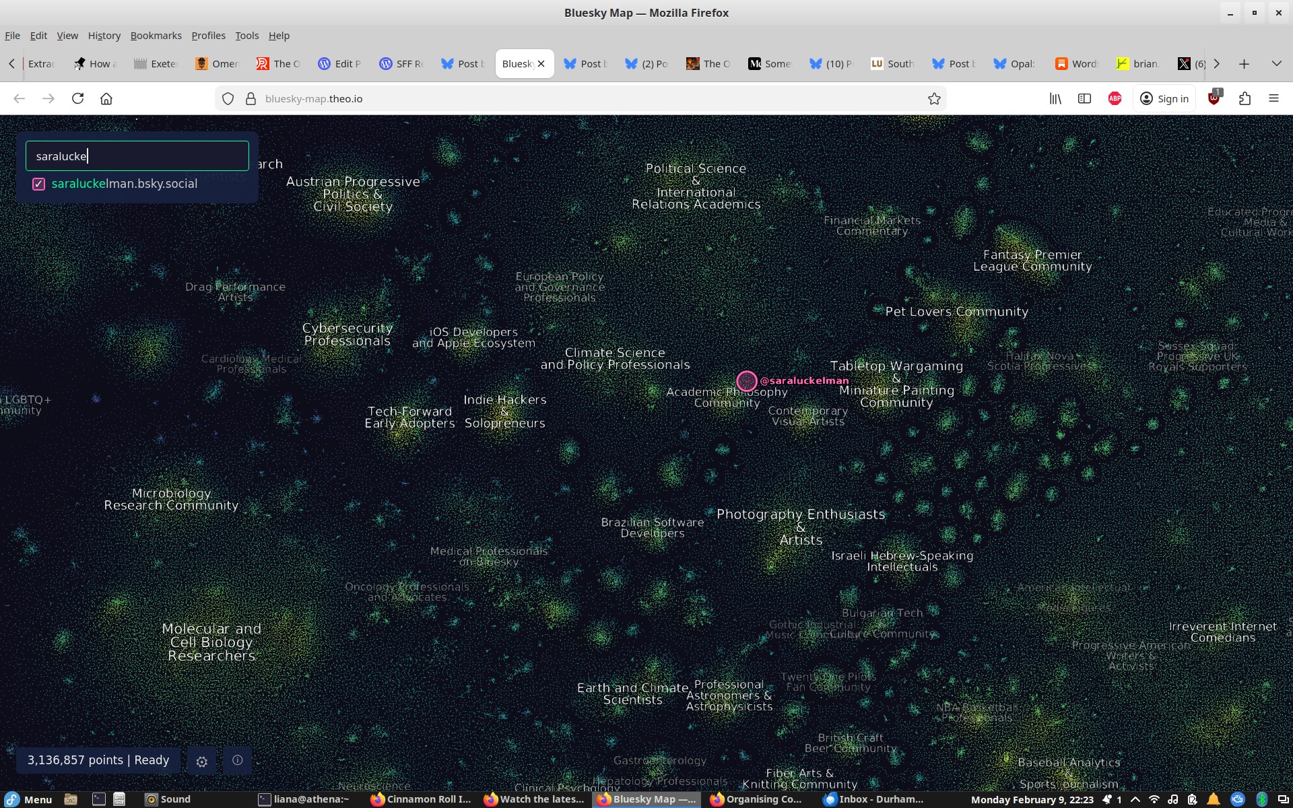Expand the list all tabs dropdown arrow
This screenshot has height=808, width=1293.
[1276, 63]
